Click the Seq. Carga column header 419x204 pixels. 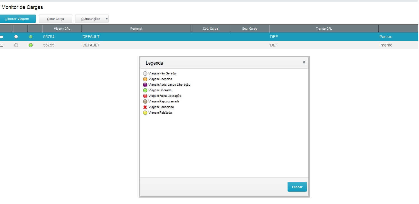click(x=250, y=29)
